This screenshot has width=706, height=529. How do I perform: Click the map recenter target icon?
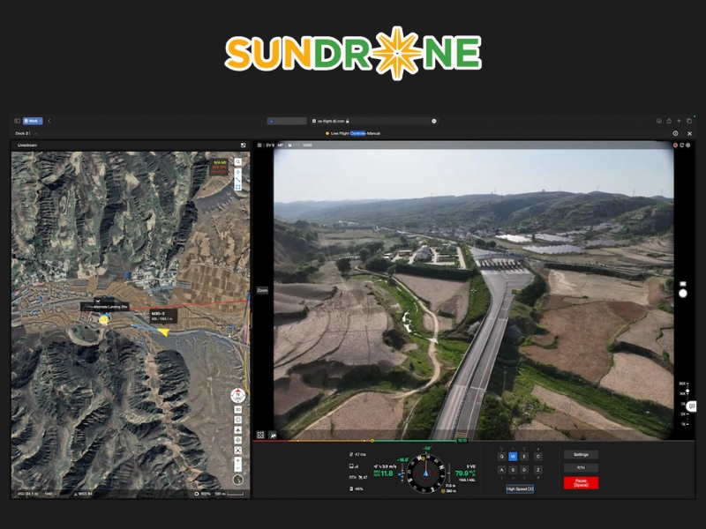237,440
